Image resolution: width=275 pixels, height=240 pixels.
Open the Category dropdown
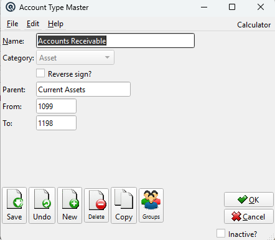[75, 57]
